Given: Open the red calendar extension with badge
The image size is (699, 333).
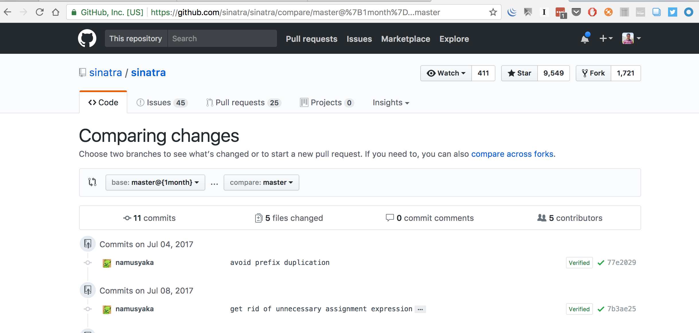Looking at the screenshot, I should 561,13.
